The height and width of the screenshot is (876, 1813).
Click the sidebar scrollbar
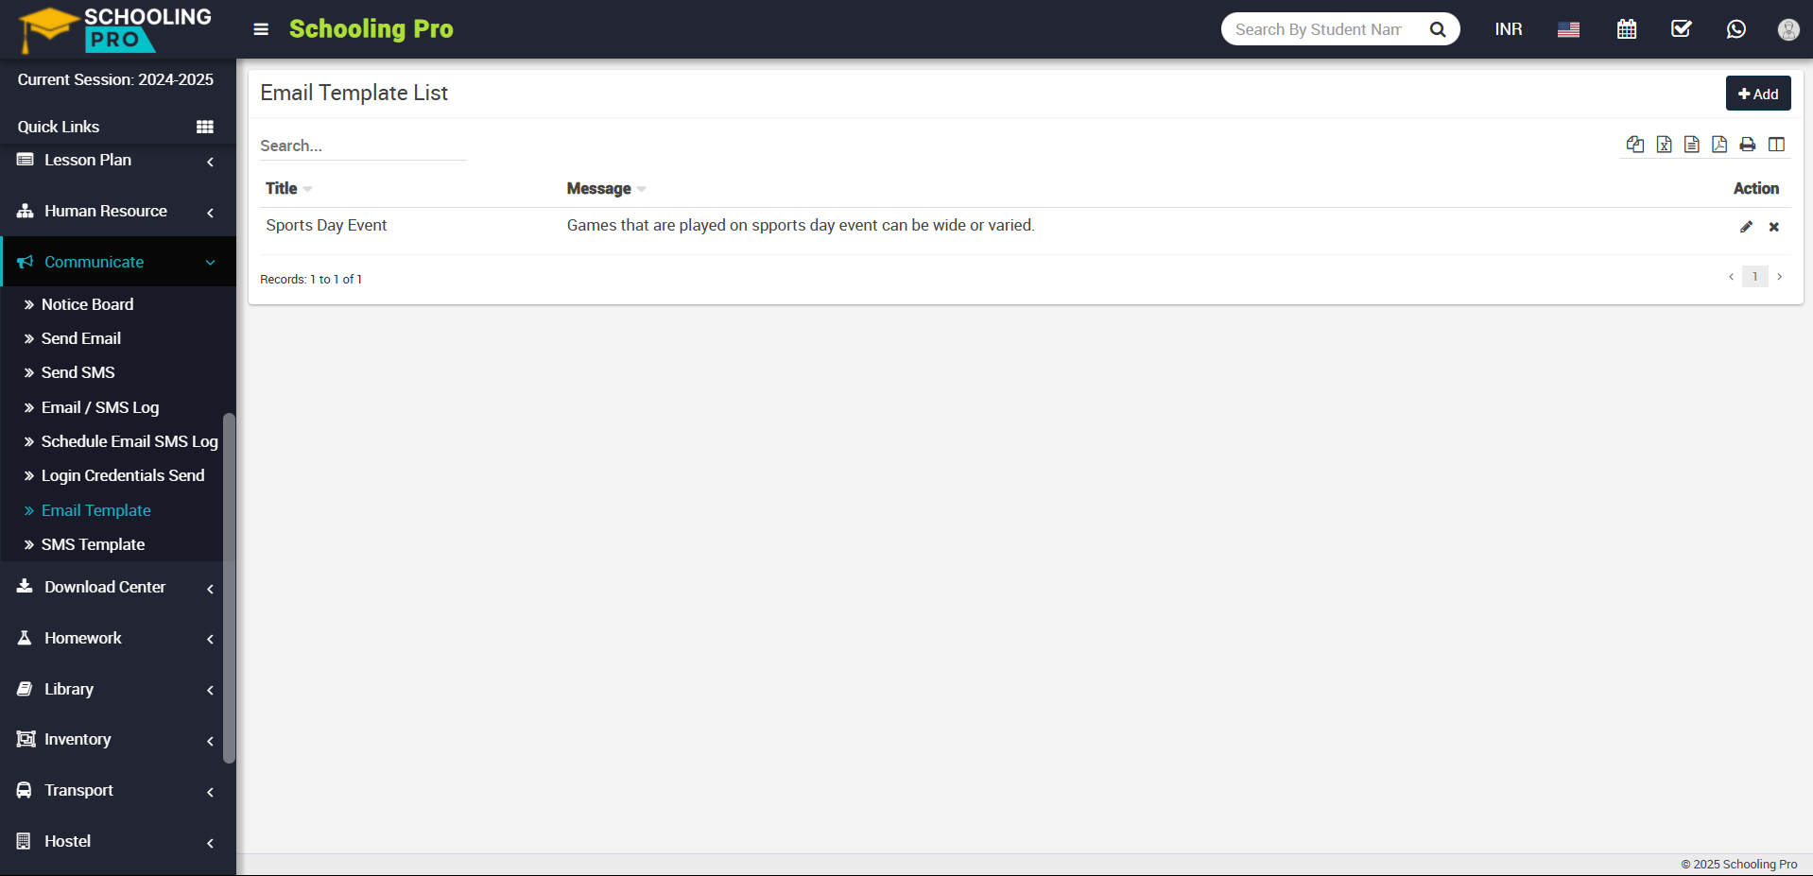pyautogui.click(x=229, y=588)
